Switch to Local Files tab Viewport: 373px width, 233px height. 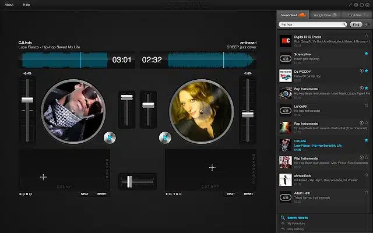[357, 15]
